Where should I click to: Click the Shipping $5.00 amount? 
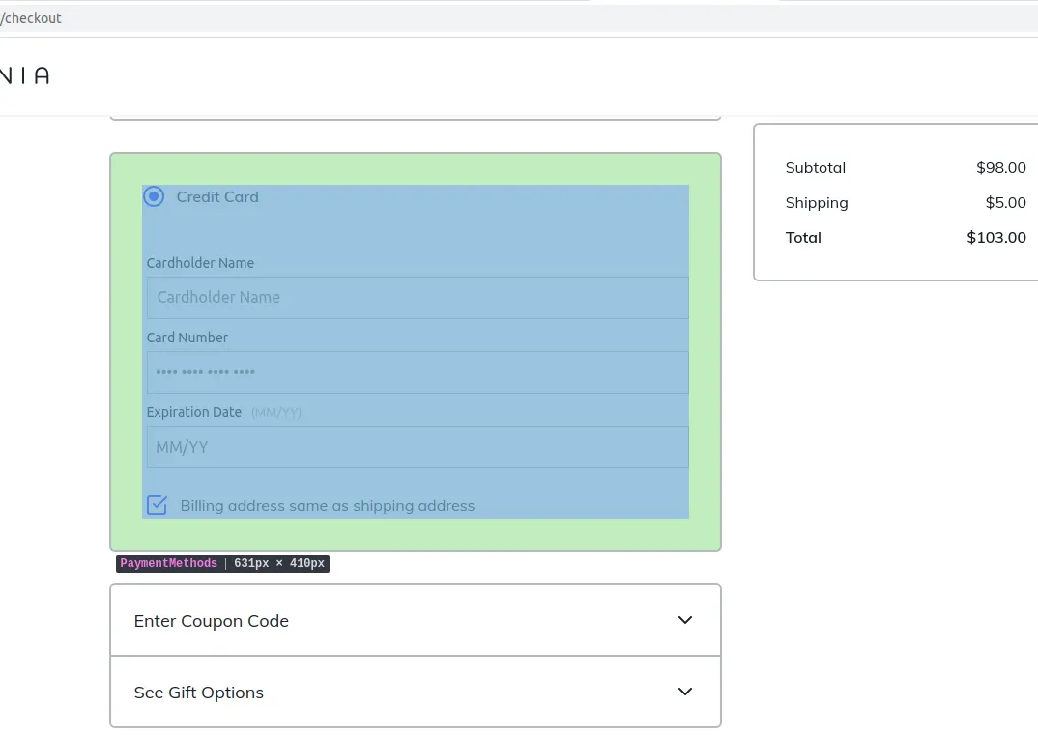(x=1005, y=202)
